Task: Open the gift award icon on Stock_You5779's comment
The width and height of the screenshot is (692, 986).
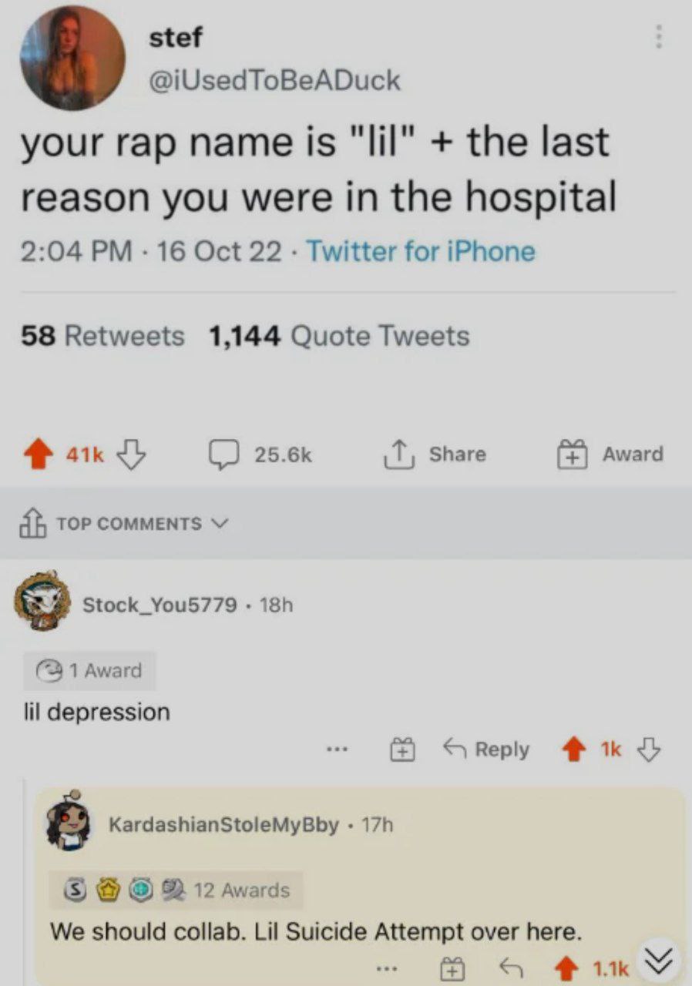Action: click(x=401, y=750)
